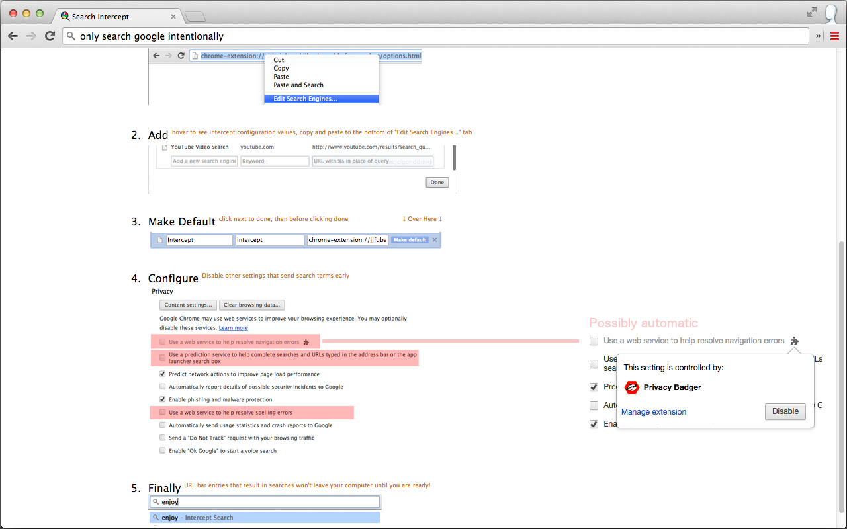The width and height of the screenshot is (847, 529).
Task: Click the page icon in the Intercept row
Action: [159, 240]
